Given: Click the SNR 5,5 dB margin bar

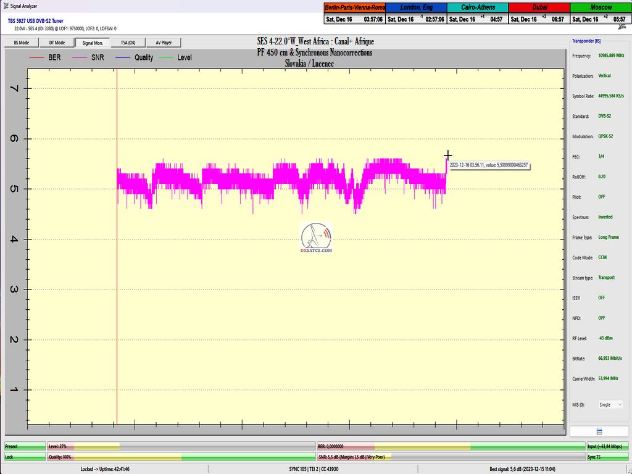Looking at the screenshot, I should [450, 457].
